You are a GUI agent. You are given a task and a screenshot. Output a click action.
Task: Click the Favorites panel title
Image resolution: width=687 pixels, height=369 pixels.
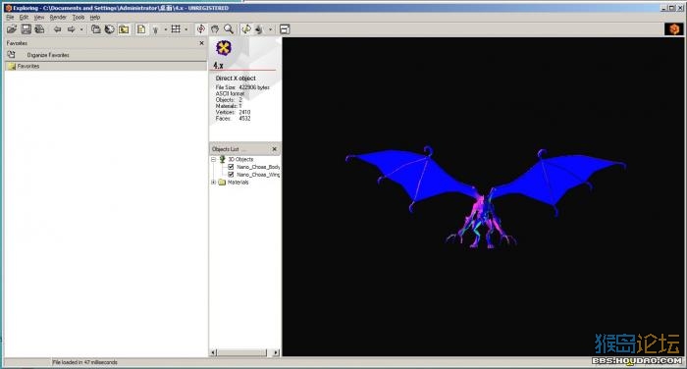(x=17, y=43)
